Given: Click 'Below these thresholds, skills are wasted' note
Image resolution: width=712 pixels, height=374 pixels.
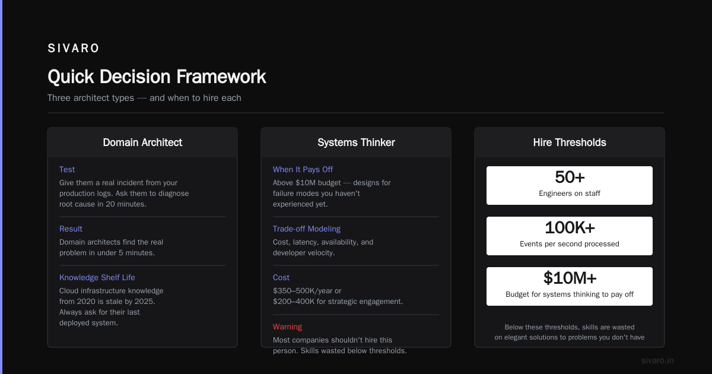Looking at the screenshot, I should click(570, 327).
